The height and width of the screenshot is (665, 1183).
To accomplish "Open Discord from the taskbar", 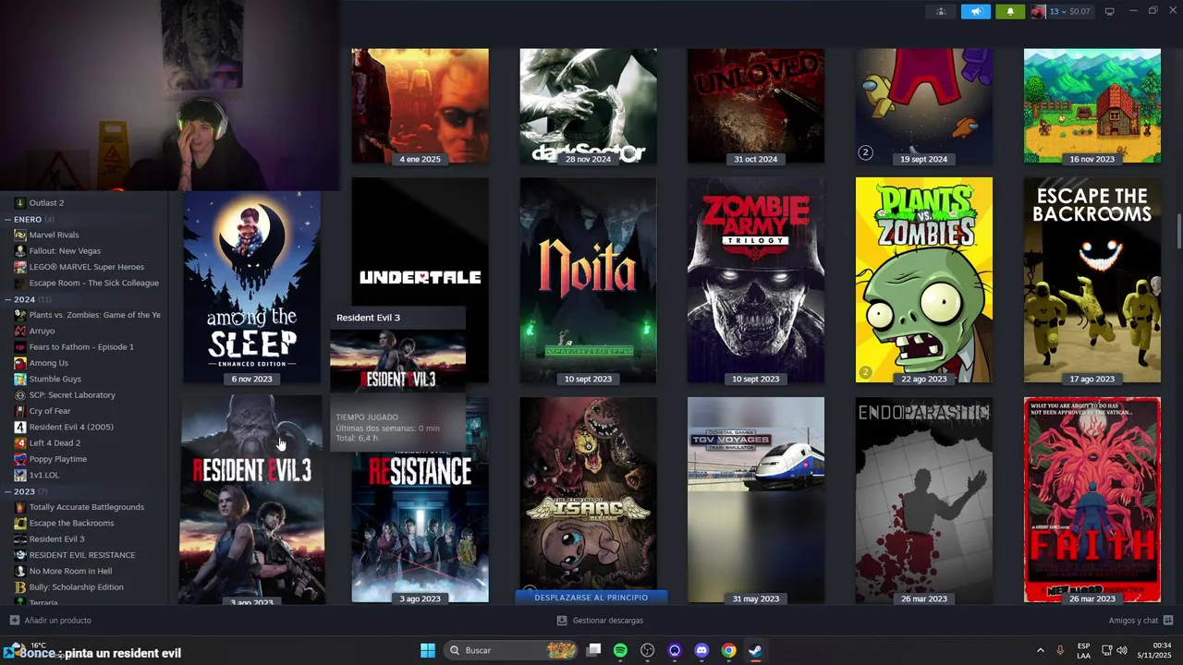I will pyautogui.click(x=701, y=650).
